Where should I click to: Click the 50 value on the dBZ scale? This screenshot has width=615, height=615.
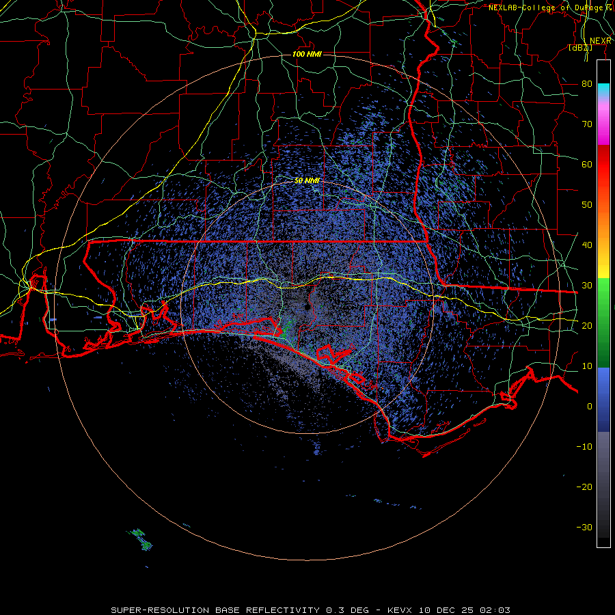click(587, 205)
